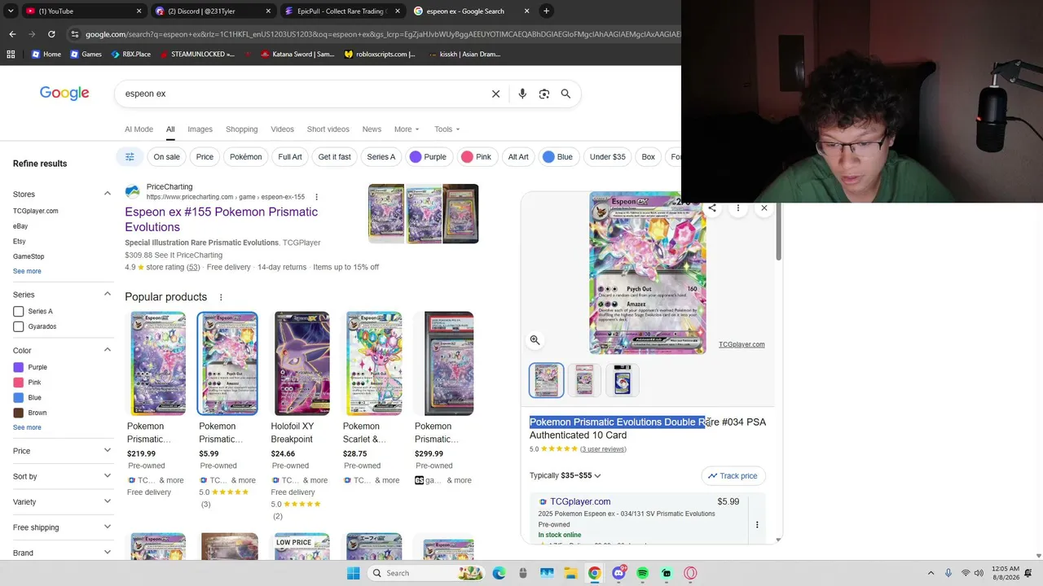Toggle the Get it fast filter chip
This screenshot has height=586, width=1043.
pyautogui.click(x=334, y=157)
